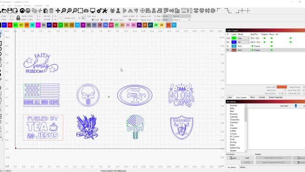Open a project with the folder icon

(x=4, y=11)
